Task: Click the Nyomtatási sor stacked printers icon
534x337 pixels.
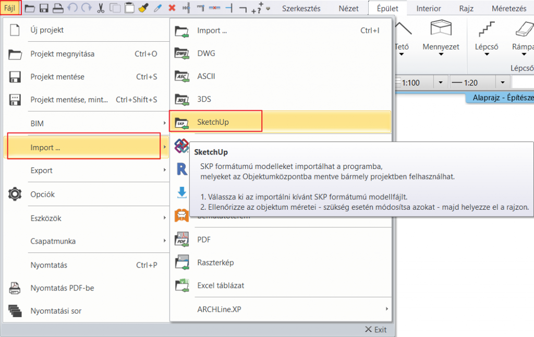Action: click(x=15, y=311)
